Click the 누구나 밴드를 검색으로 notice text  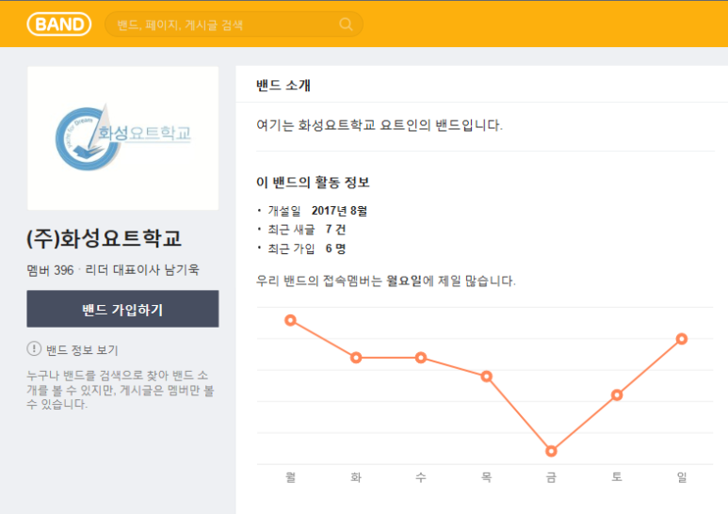click(x=121, y=390)
